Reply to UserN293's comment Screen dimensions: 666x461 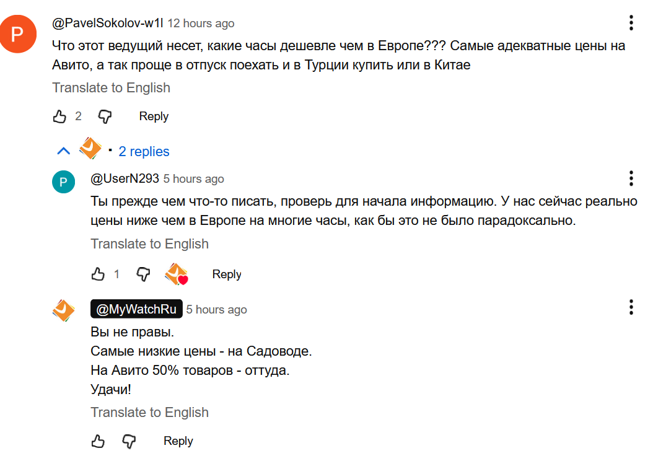pos(226,274)
